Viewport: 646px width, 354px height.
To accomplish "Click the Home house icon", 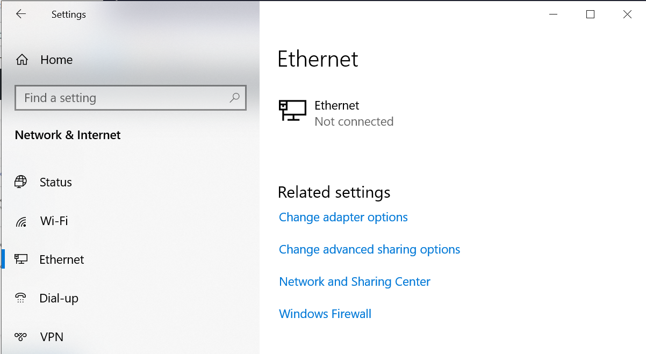I will coord(22,60).
